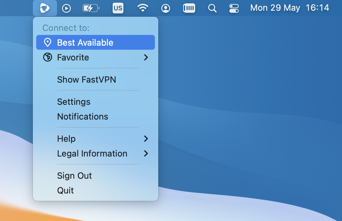
Task: Check the battery charging status icon
Action: 91,8
